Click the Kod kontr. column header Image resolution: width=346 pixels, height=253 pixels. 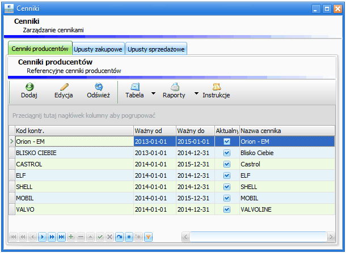tap(73, 131)
